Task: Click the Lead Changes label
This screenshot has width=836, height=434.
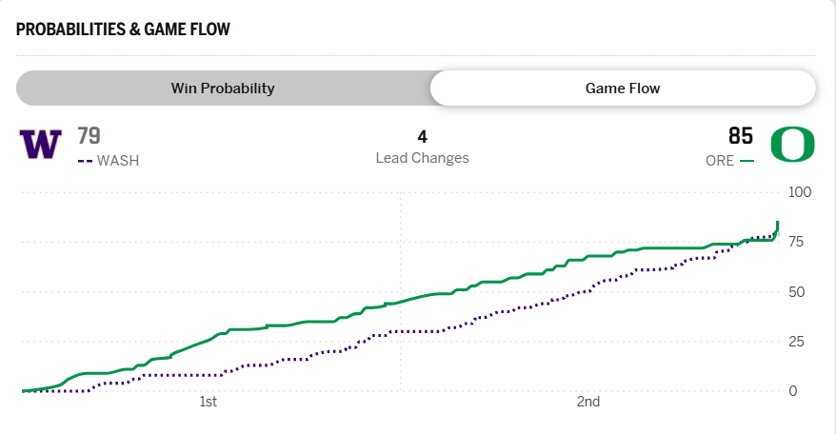Action: [x=422, y=158]
